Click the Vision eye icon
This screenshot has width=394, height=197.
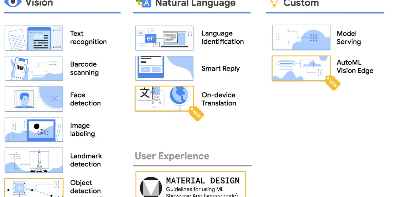point(12,3)
